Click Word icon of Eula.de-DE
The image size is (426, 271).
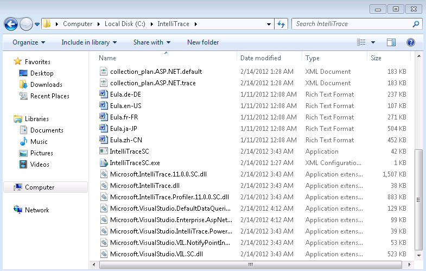[104, 94]
